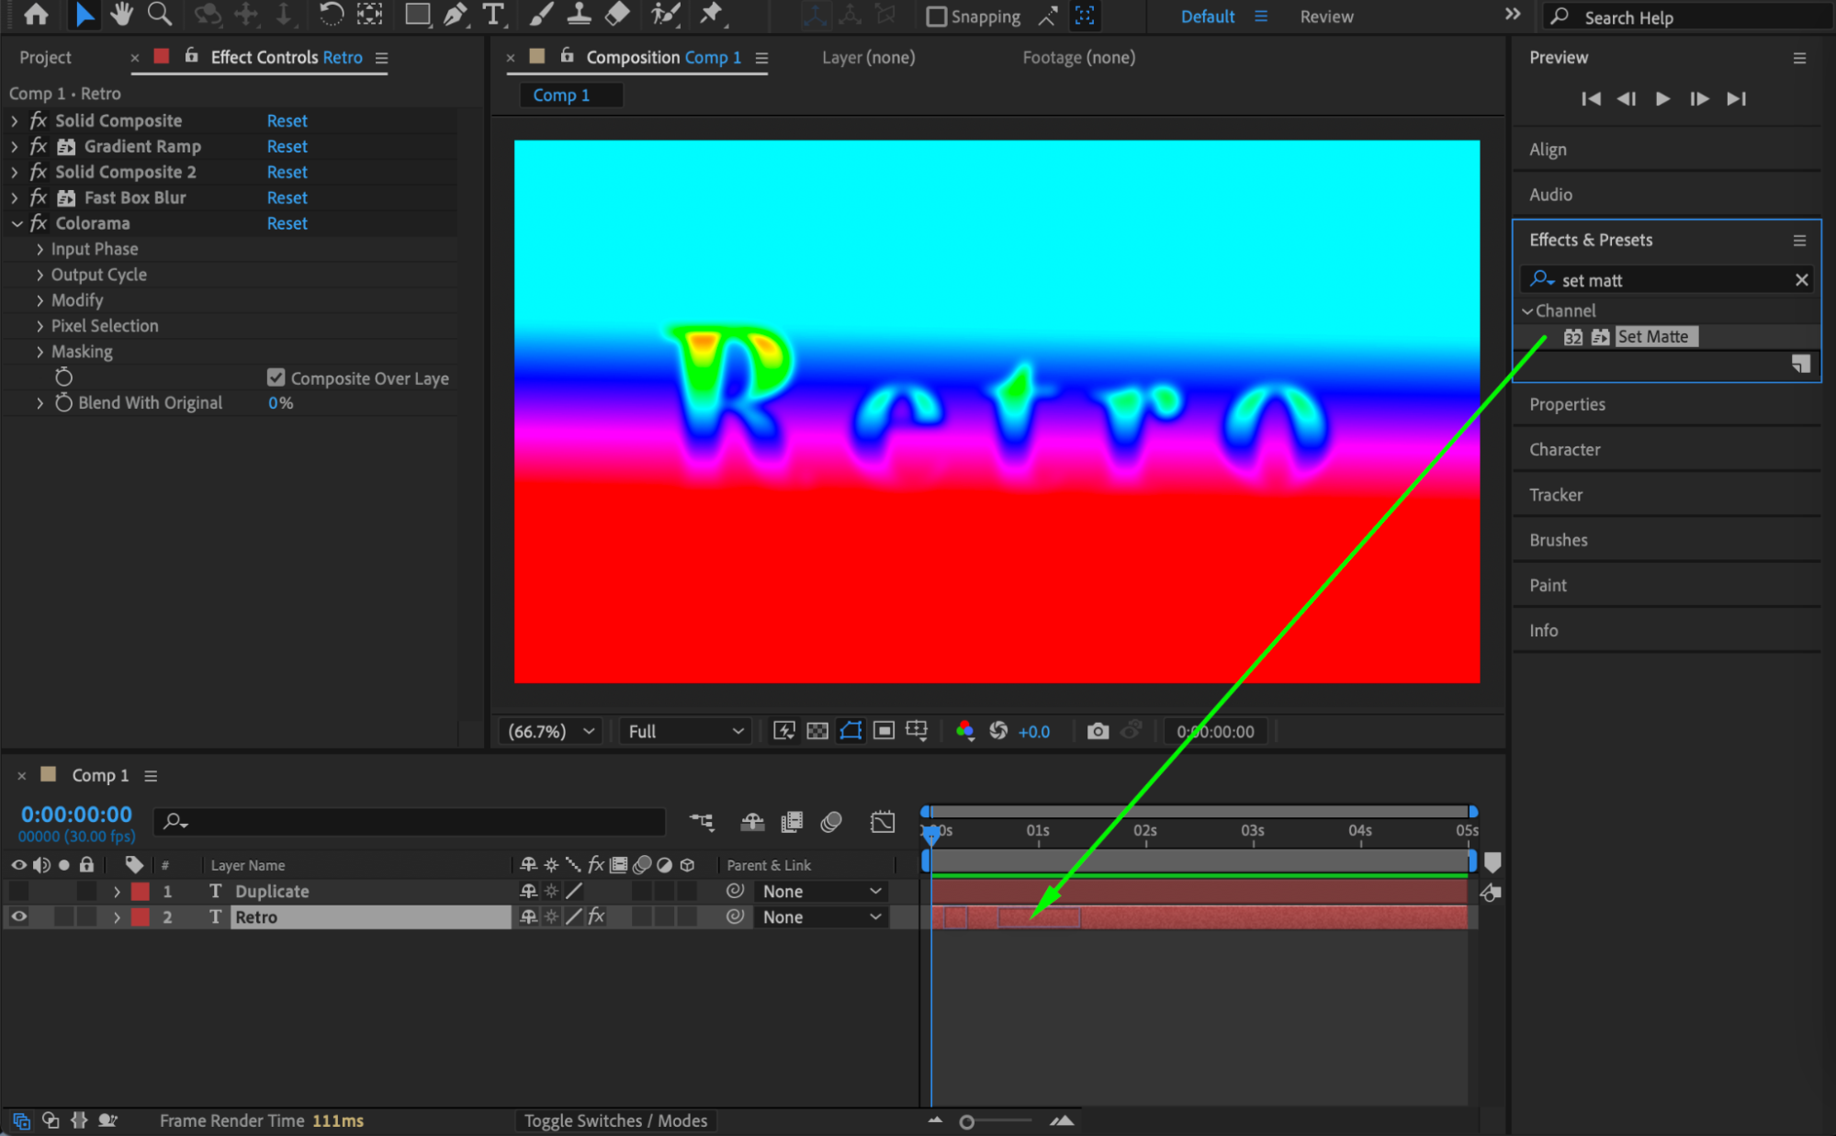Open parent dropdown for Duplicate layer
1836x1136 pixels.
(x=821, y=891)
